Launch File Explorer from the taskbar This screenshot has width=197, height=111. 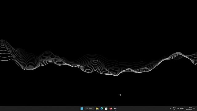click(97, 109)
